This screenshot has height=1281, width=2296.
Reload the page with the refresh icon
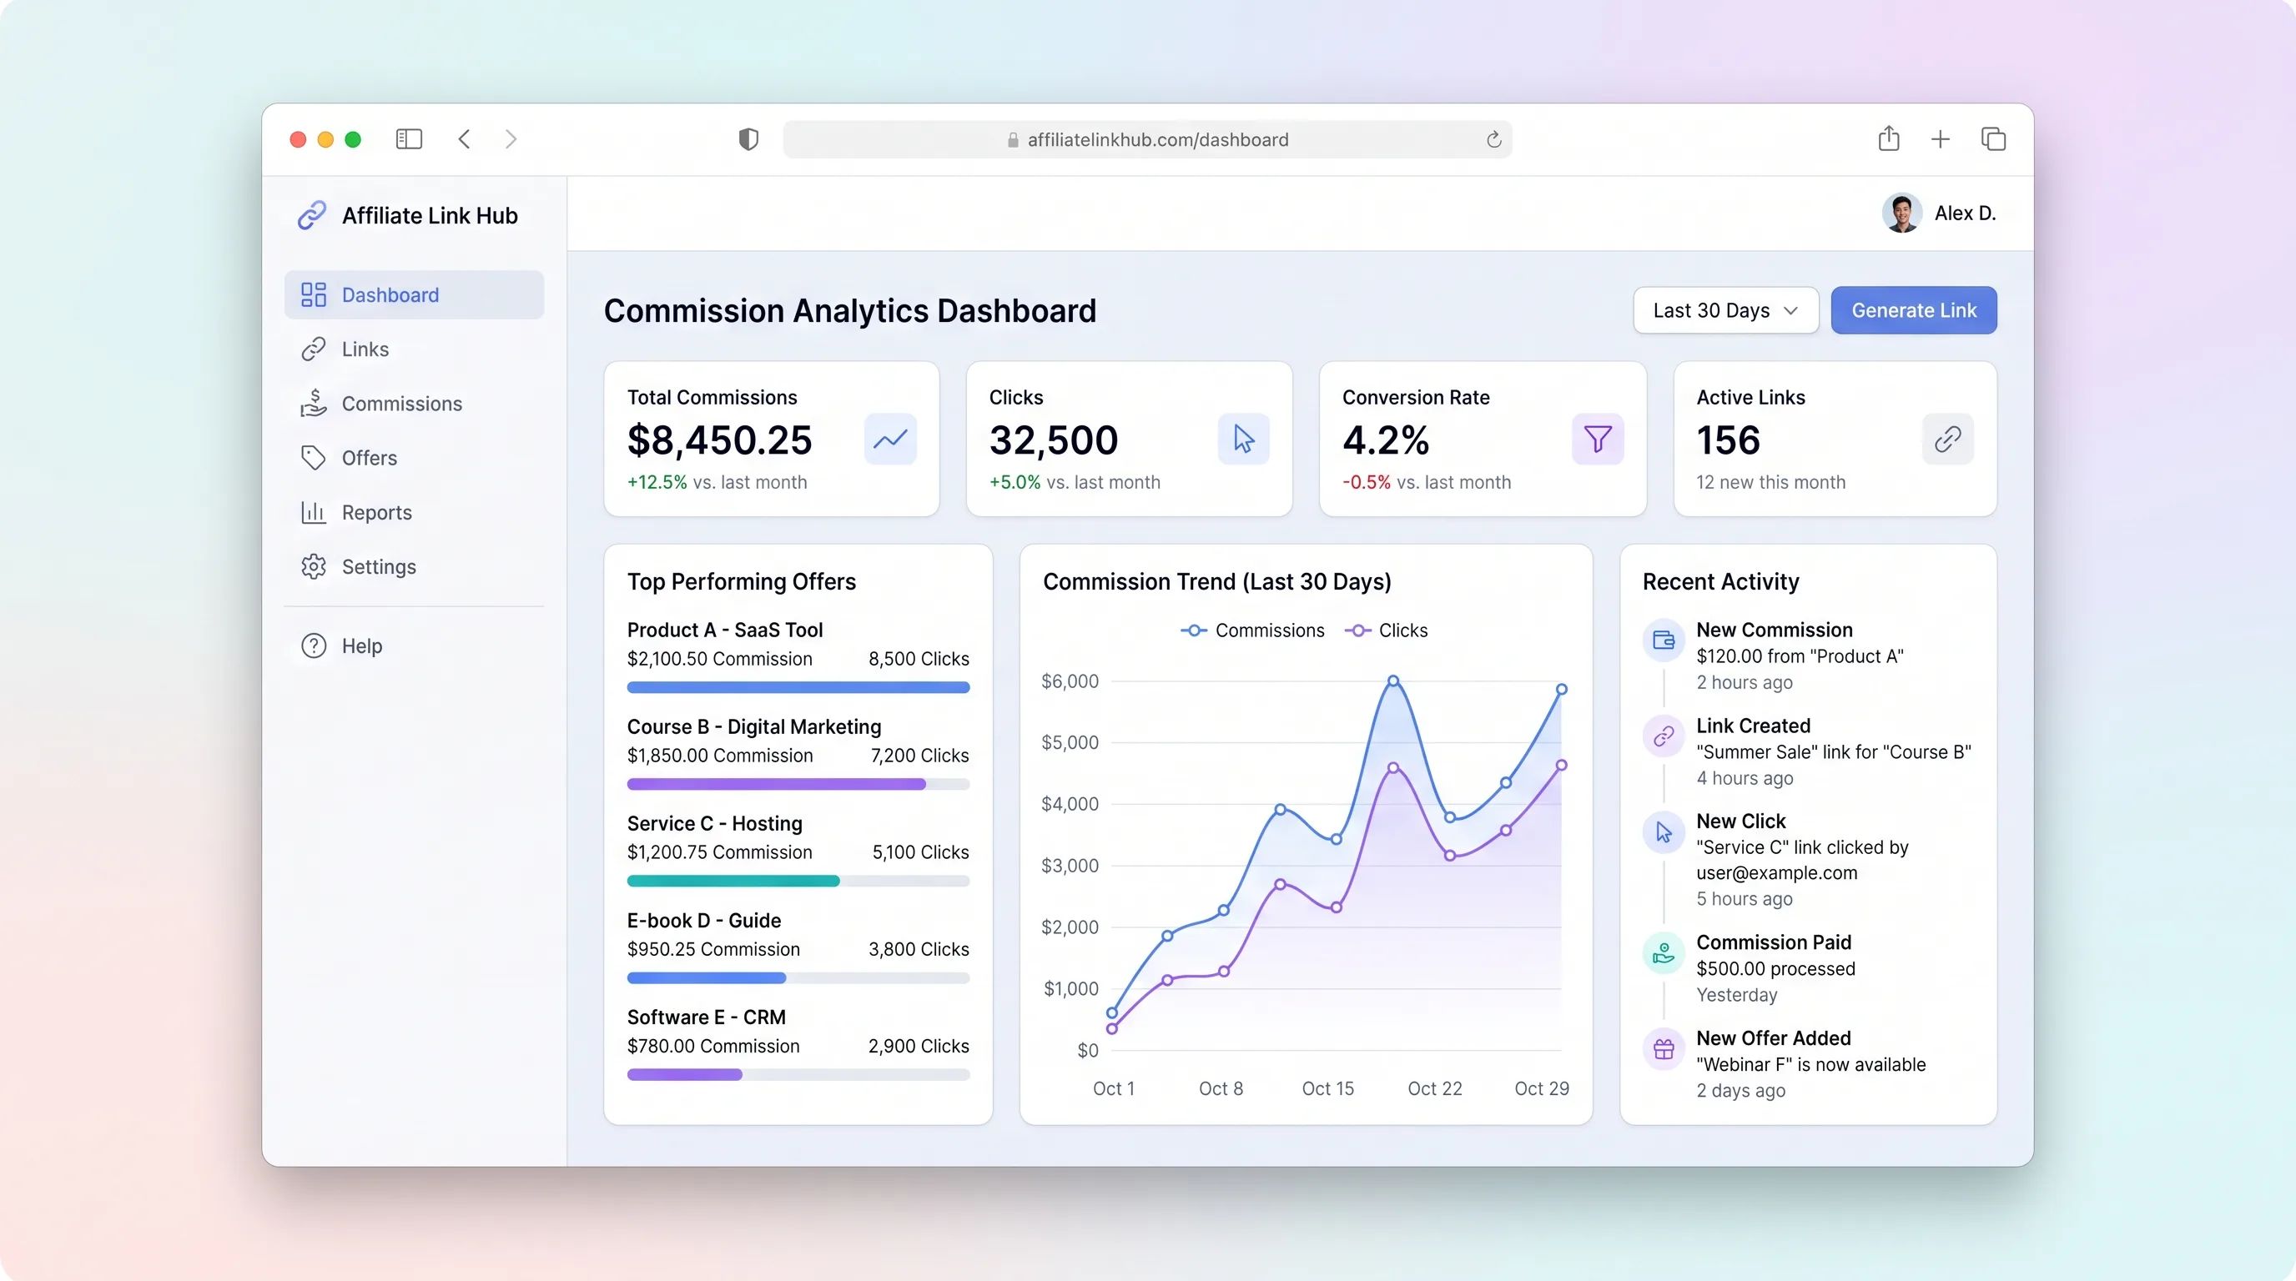1494,139
